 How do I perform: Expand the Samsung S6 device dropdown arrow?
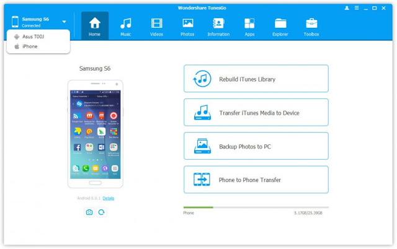[65, 22]
